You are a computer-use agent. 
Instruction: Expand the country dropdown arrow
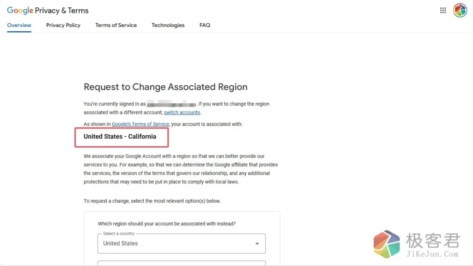pyautogui.click(x=257, y=244)
